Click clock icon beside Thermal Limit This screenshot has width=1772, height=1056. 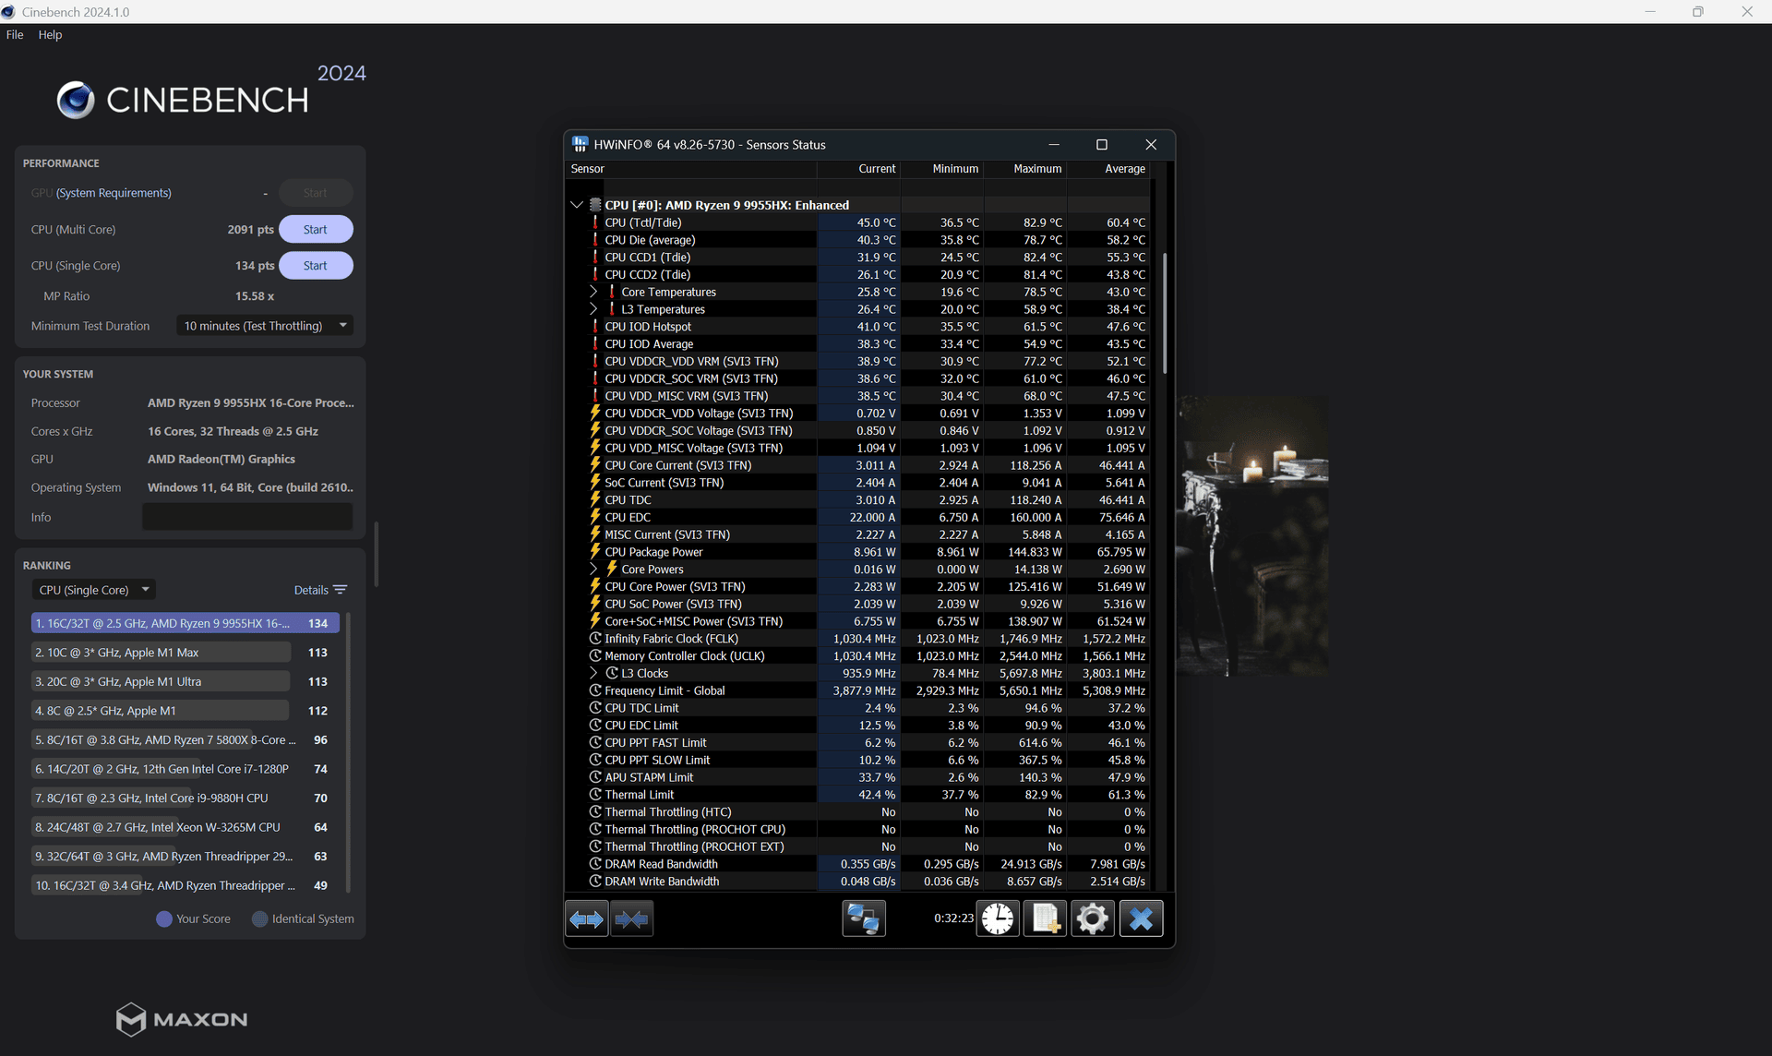point(595,795)
